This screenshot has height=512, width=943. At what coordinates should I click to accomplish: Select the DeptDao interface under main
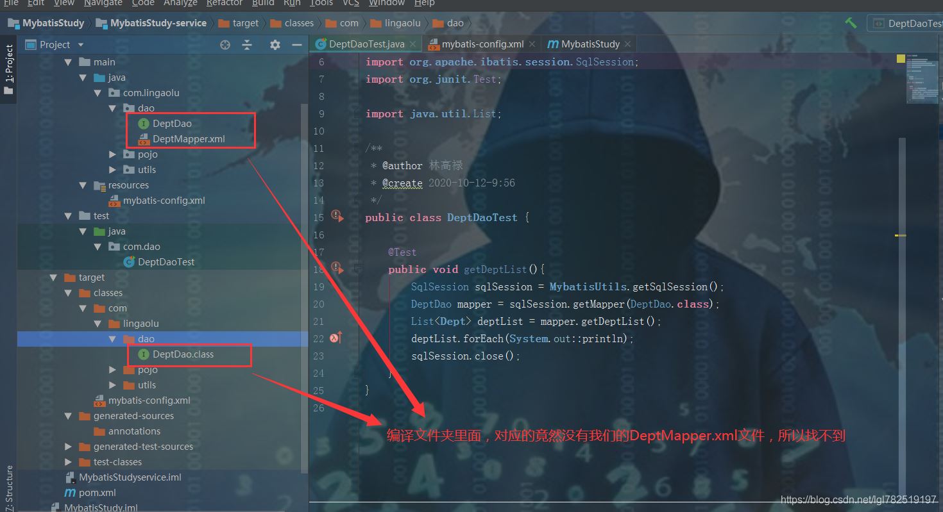(x=172, y=124)
